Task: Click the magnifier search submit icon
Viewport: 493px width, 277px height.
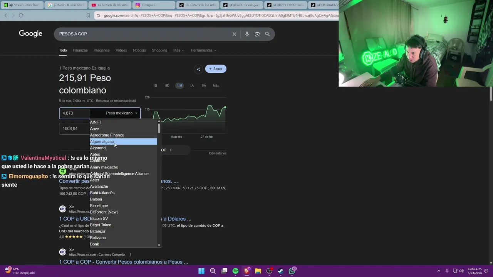Action: [x=267, y=34]
